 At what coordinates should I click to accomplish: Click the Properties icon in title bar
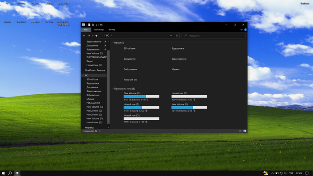pos(89,25)
